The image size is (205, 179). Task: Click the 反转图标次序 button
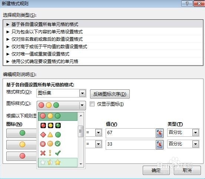(110, 94)
